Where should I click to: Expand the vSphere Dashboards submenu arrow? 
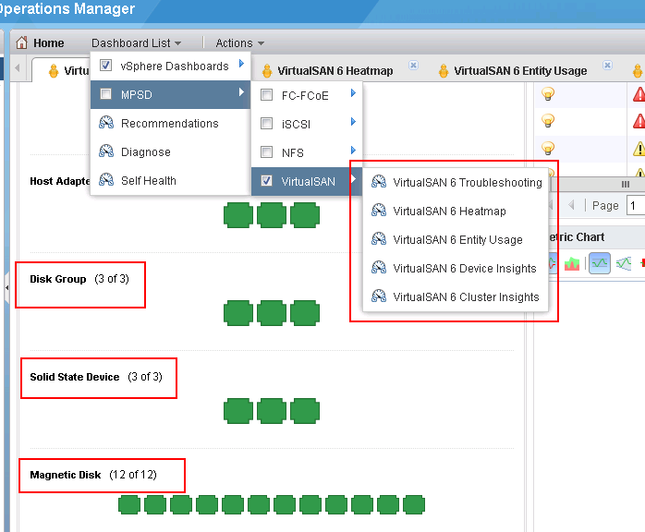[241, 64]
